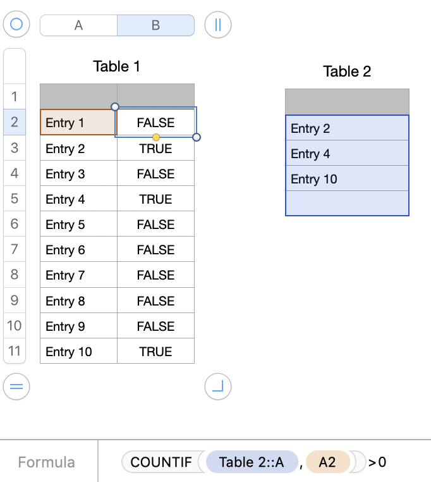Image resolution: width=431 pixels, height=482 pixels.
Task: Click the Table 2 title
Action: (347, 71)
